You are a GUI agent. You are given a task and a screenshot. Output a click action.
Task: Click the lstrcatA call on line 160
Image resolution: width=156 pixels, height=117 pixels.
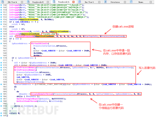(x=14, y=34)
